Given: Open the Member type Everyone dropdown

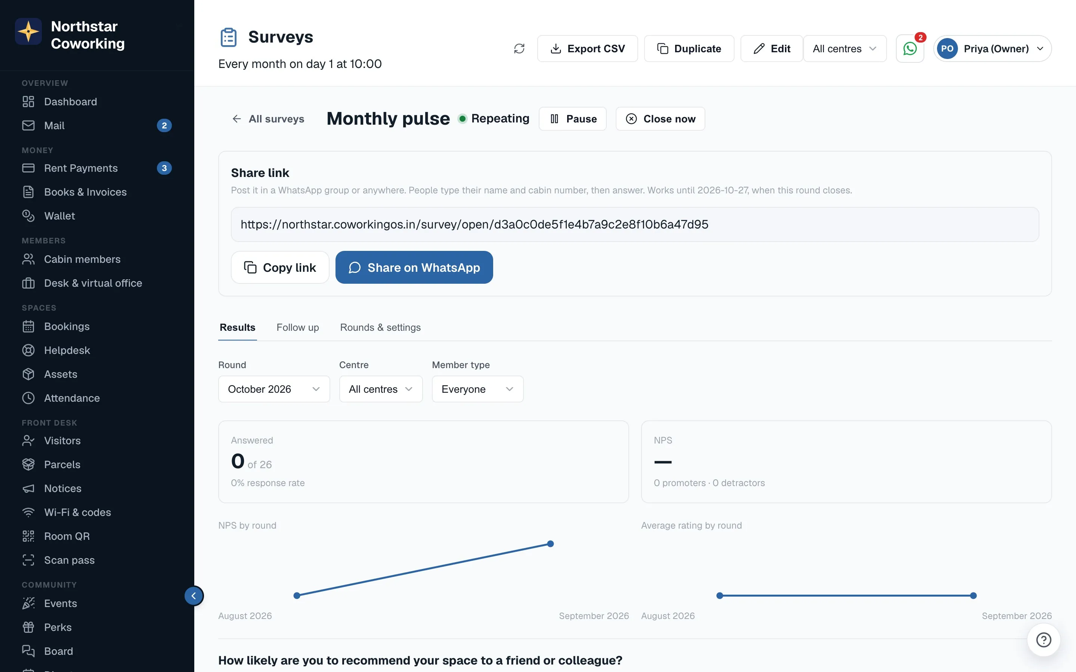Looking at the screenshot, I should 477,389.
